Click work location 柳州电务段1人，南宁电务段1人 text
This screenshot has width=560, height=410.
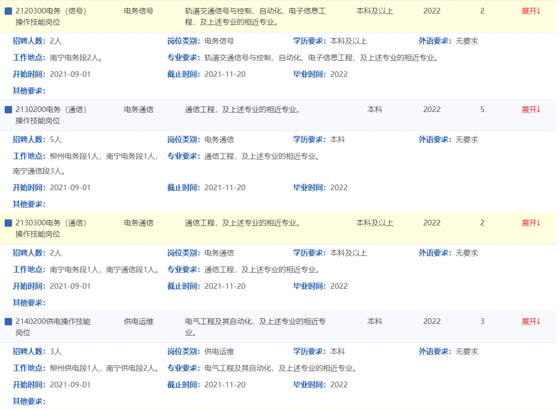click(104, 156)
